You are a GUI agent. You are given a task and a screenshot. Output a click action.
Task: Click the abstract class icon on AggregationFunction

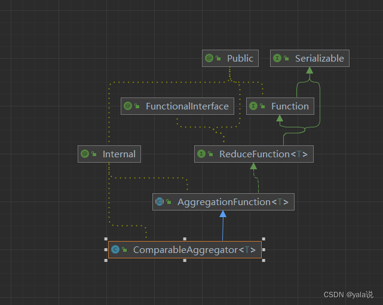click(x=160, y=202)
